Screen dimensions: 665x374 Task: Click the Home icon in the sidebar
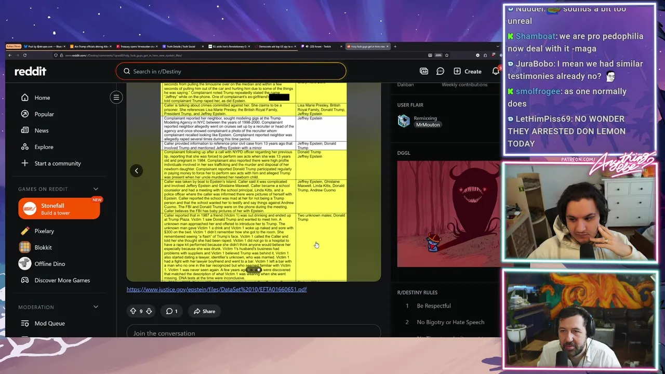(x=24, y=98)
